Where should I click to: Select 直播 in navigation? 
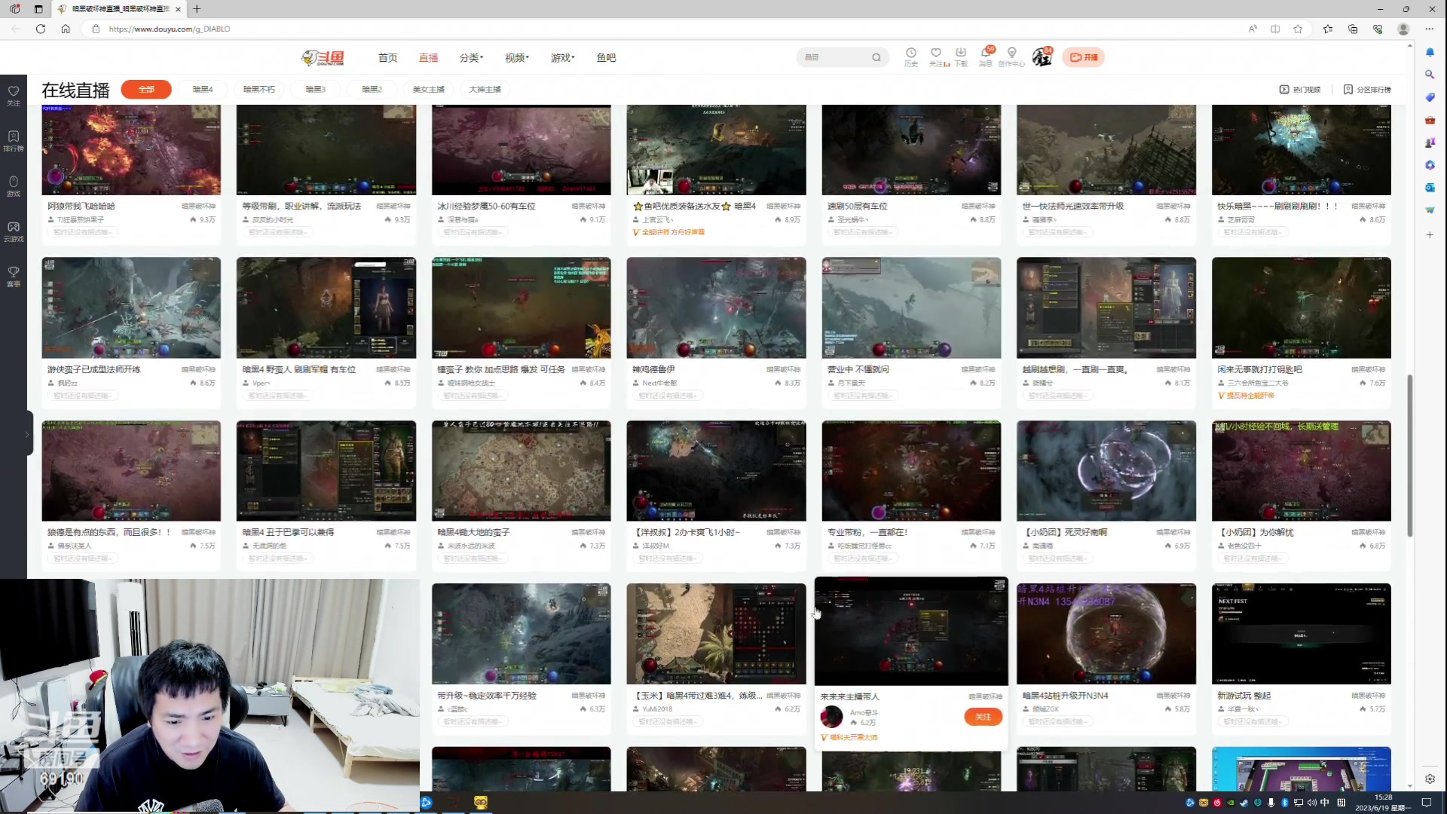pos(429,57)
